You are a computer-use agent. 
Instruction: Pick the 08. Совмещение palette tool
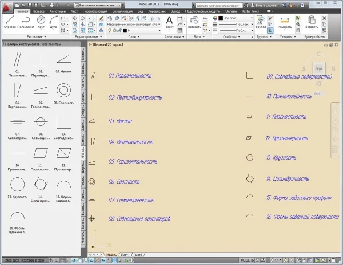pos(41,127)
